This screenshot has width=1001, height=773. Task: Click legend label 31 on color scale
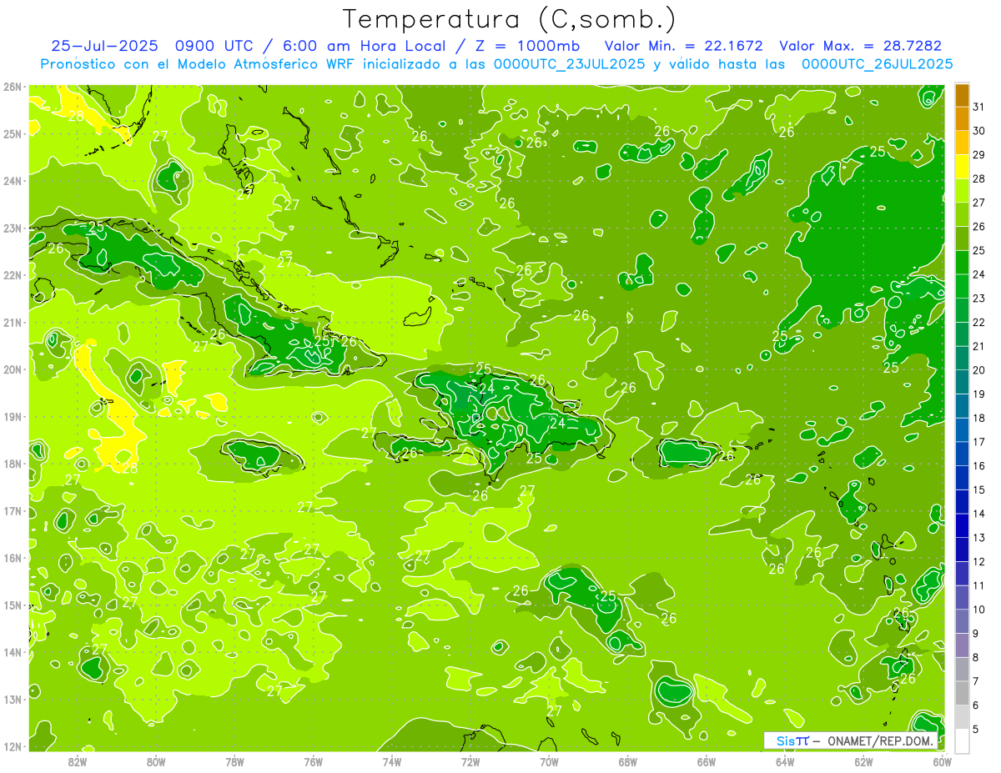click(x=978, y=105)
